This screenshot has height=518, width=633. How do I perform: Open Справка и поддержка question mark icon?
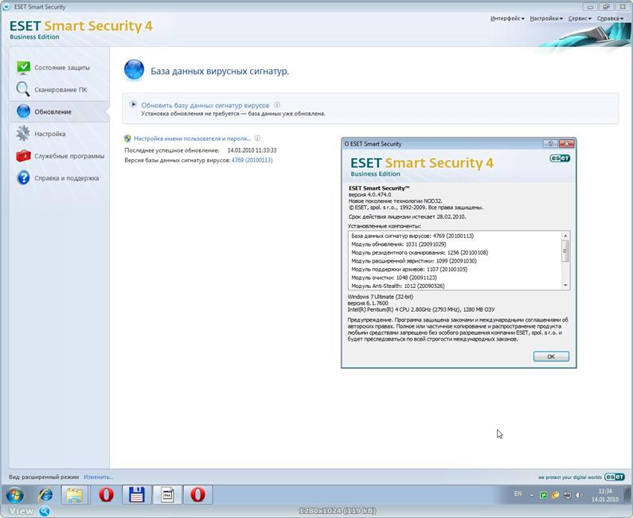point(23,177)
